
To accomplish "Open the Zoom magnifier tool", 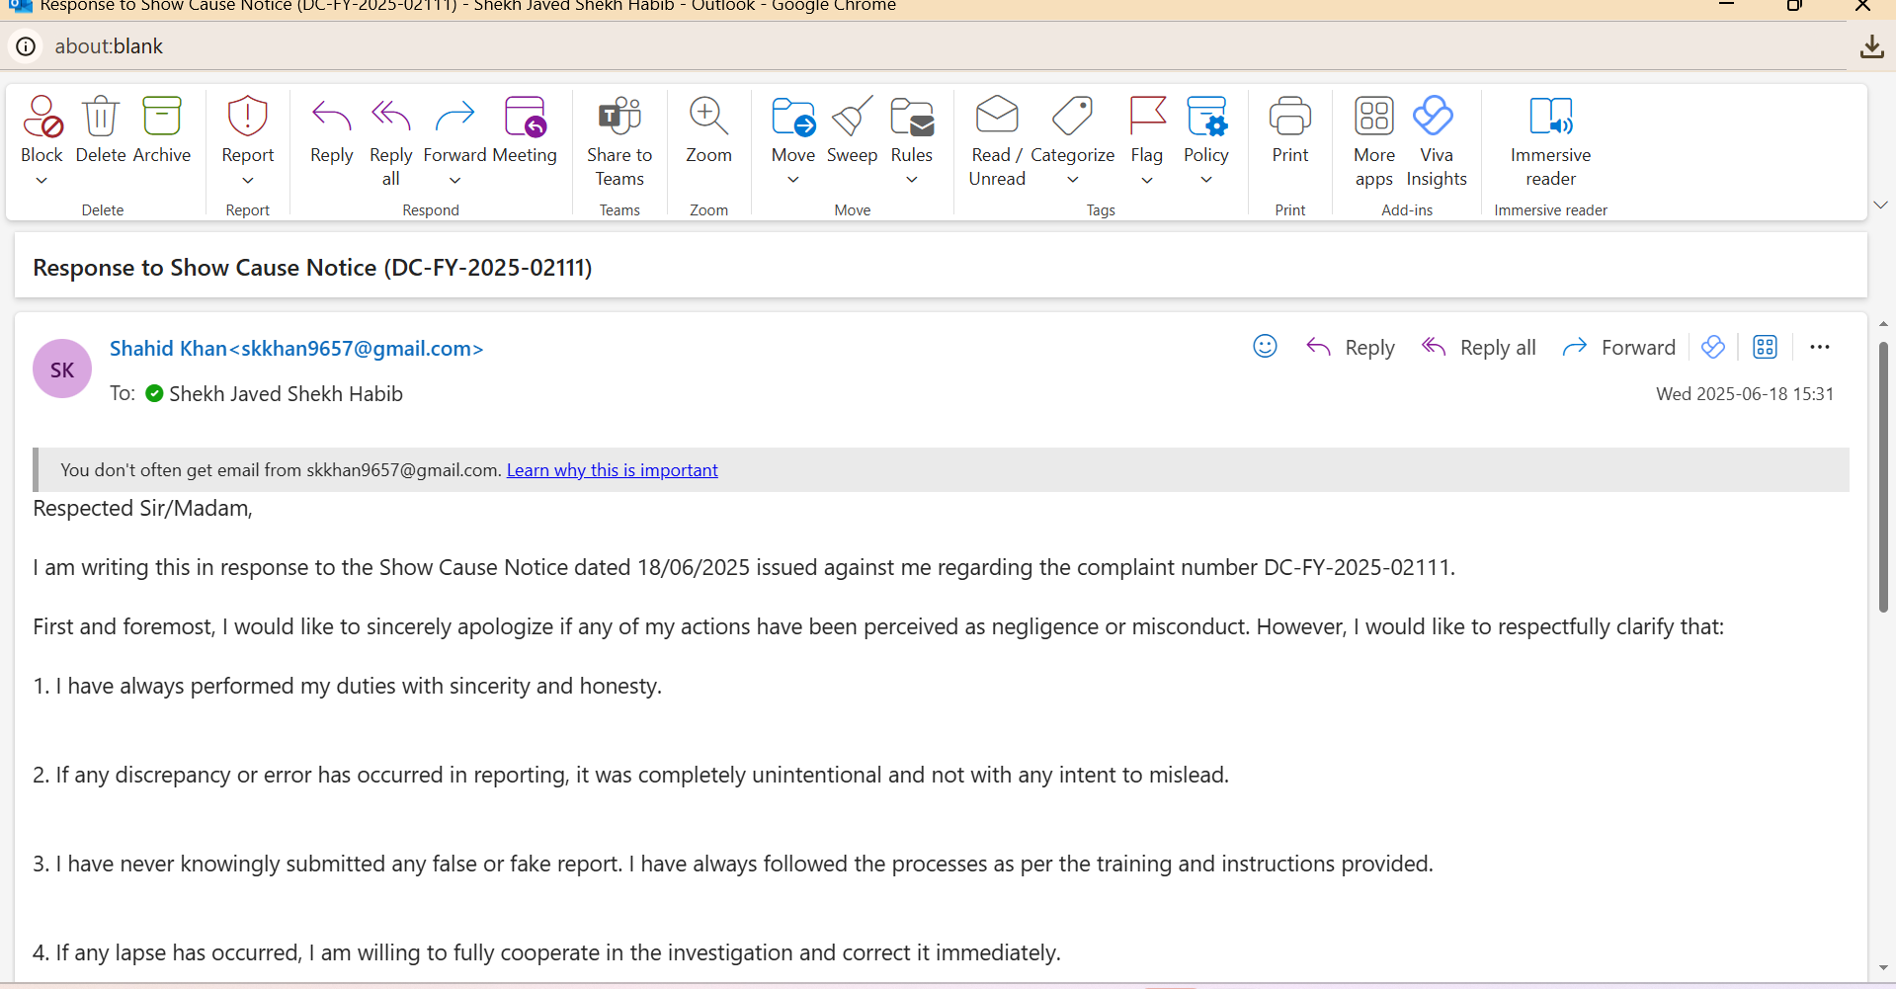I will (708, 118).
